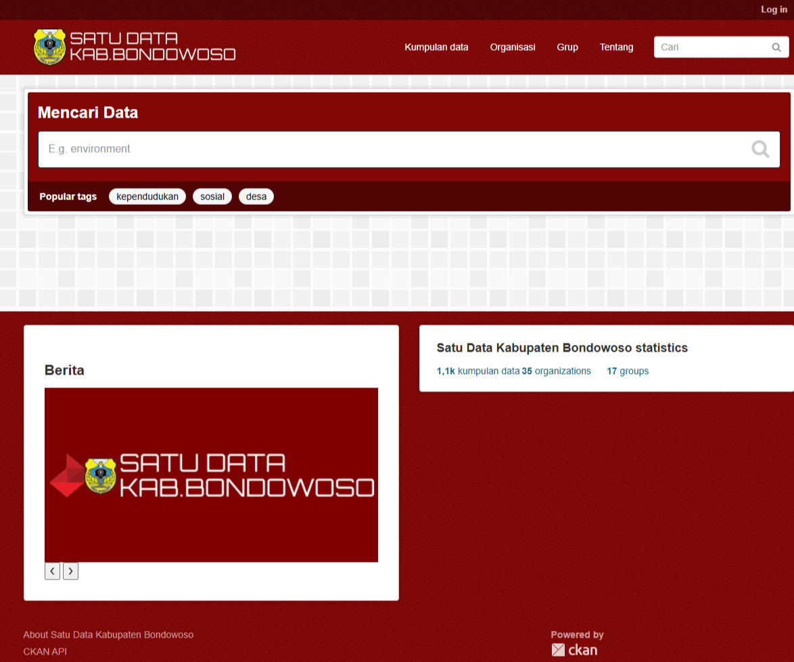Open the Kumpulan data menu

436,47
